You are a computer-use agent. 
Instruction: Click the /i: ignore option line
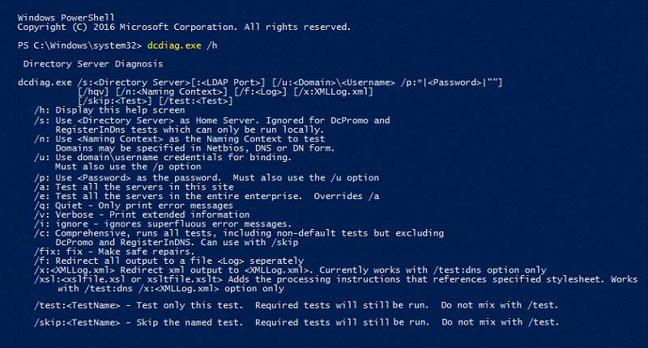[x=163, y=223]
